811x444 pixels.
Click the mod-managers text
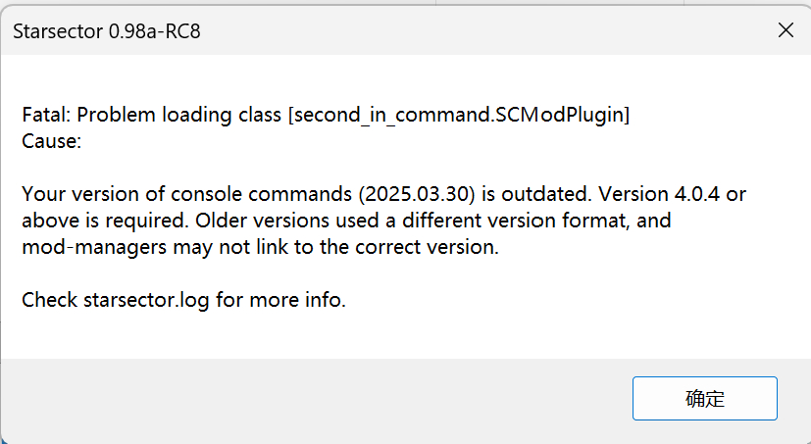pos(83,247)
